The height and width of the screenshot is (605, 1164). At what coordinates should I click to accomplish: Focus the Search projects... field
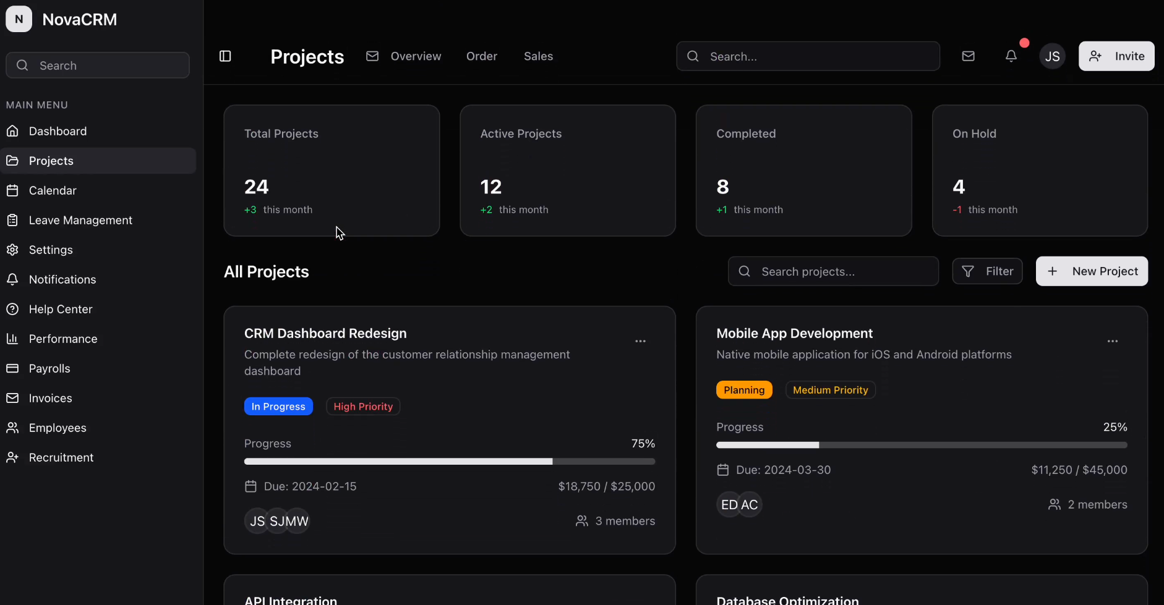[x=833, y=271]
